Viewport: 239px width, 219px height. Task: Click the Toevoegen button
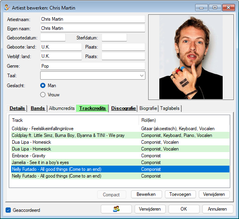180,194
